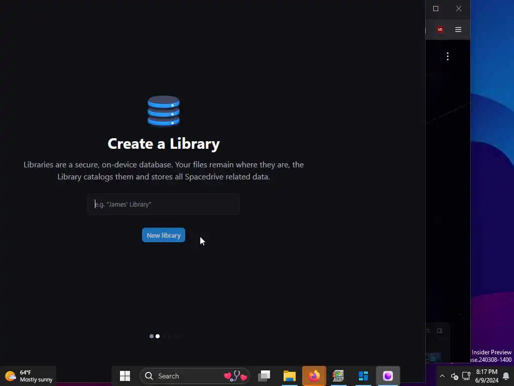Open vertical three-dot menu in browser page

447,56
